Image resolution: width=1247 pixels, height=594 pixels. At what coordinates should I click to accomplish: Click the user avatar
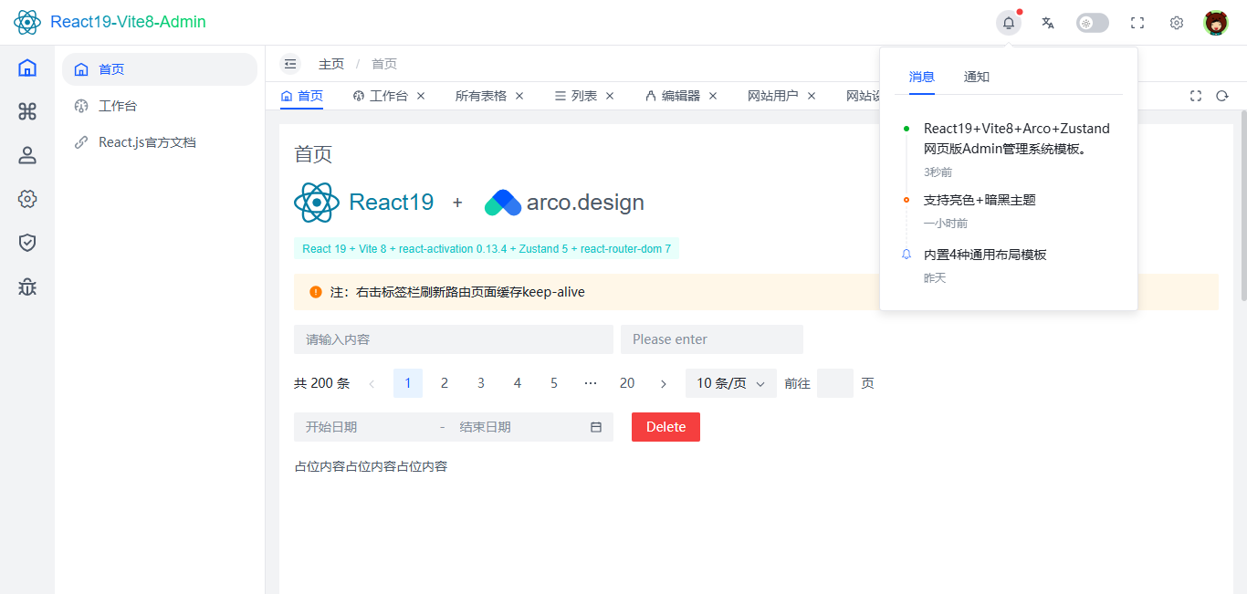(1216, 23)
